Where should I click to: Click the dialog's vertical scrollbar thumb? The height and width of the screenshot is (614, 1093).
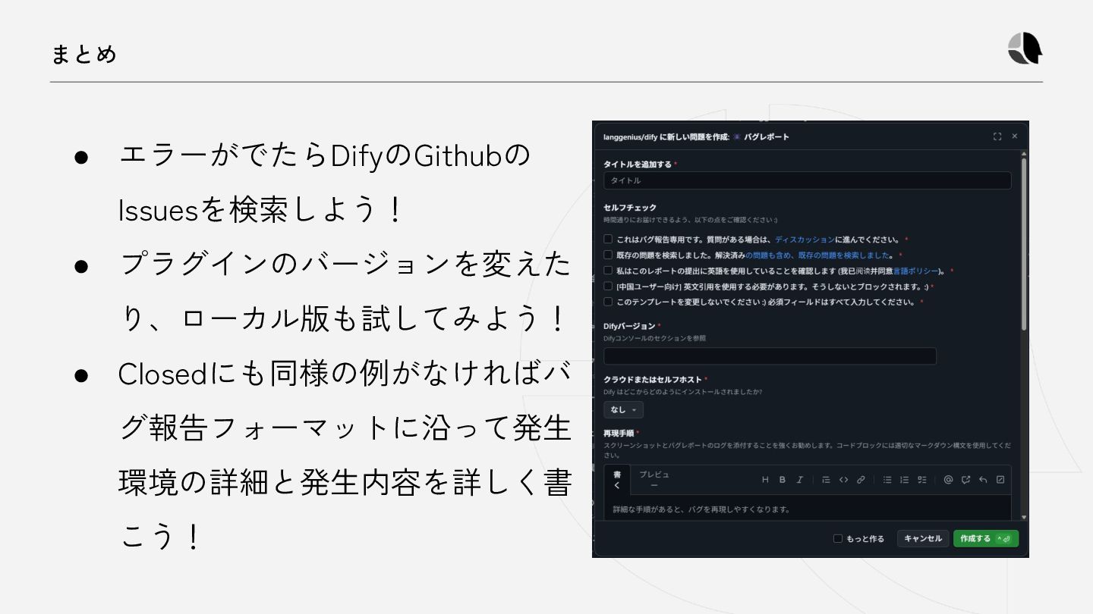tap(1024, 243)
